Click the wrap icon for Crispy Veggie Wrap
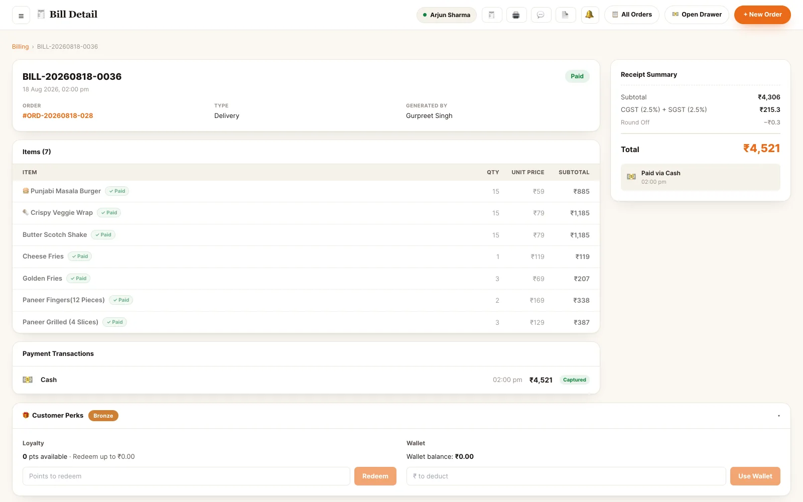This screenshot has width=803, height=502. pos(26,212)
